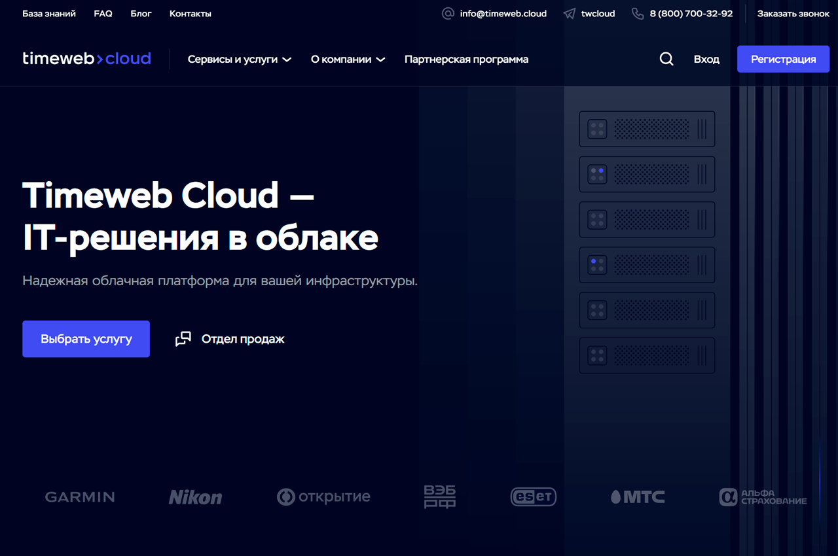Viewport: 838px width, 556px height.
Task: Open Сервисы и услуги menu
Action: (x=240, y=60)
